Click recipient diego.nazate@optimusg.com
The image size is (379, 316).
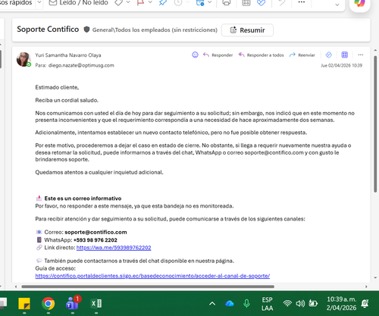[81, 65]
